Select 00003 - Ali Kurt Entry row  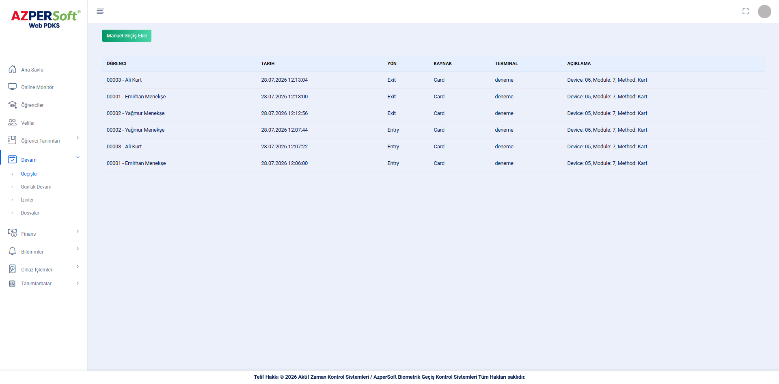point(434,147)
